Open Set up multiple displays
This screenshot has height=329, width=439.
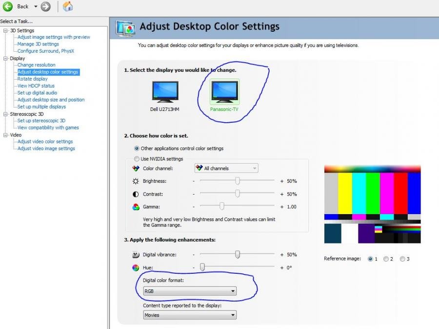tap(42, 107)
